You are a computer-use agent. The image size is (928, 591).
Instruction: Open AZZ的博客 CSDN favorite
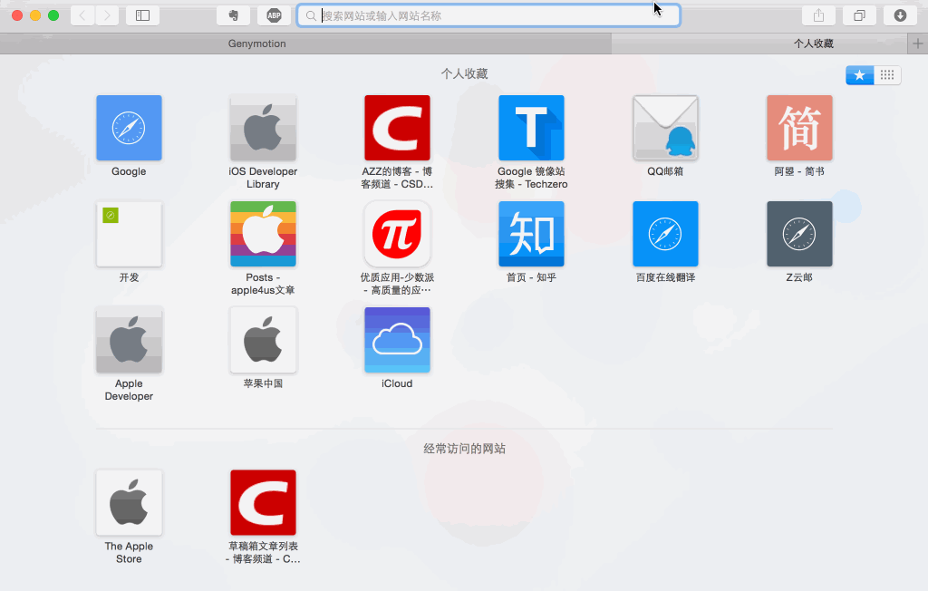[397, 128]
